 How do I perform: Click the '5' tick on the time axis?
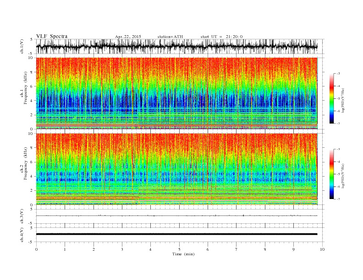pos(179,249)
